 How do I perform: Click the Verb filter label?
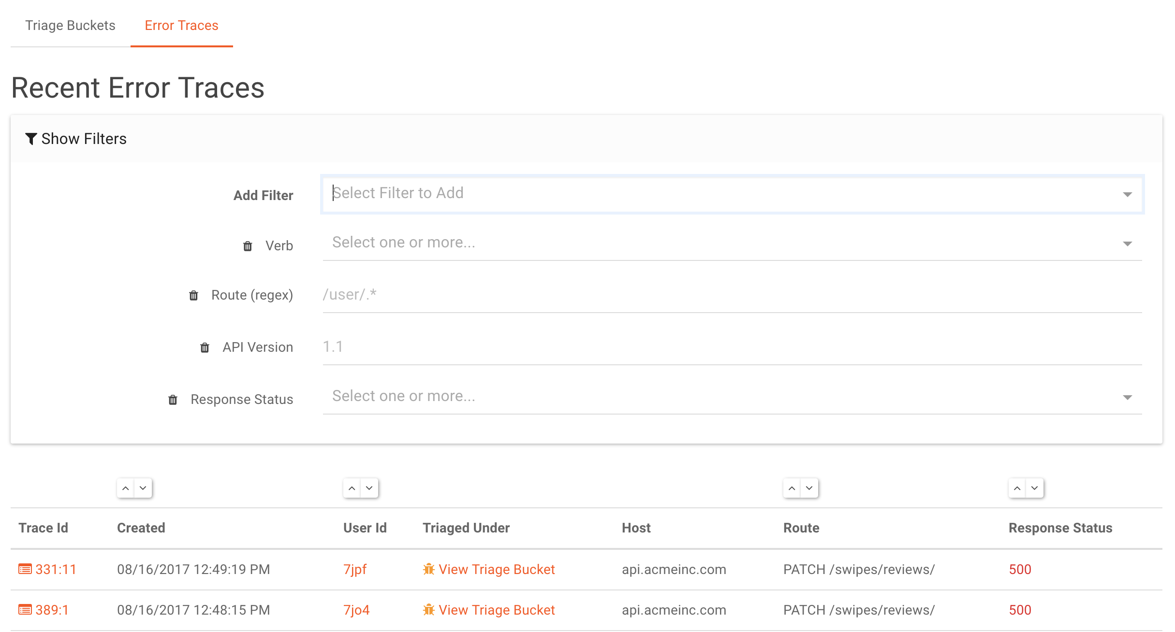[x=279, y=245]
